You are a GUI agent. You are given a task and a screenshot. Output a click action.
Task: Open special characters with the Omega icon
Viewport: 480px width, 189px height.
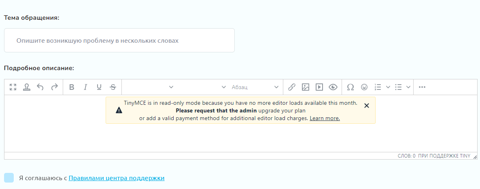click(350, 87)
